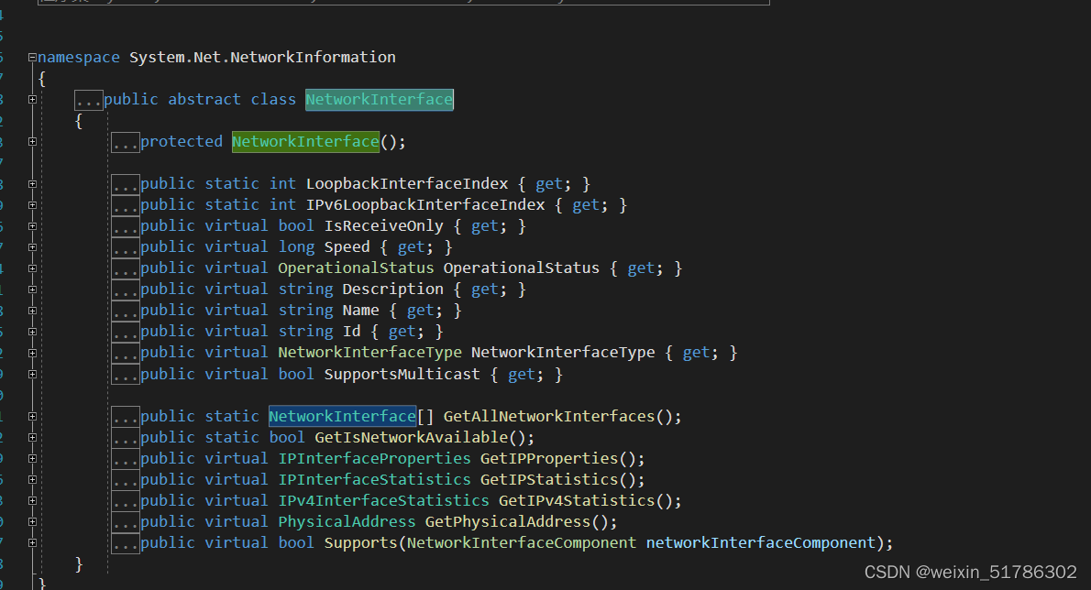
Task: Expand the '...' comment for the Id property
Action: [126, 331]
